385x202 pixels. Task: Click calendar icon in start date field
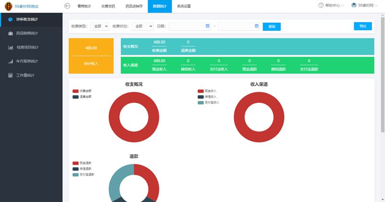(x=207, y=26)
